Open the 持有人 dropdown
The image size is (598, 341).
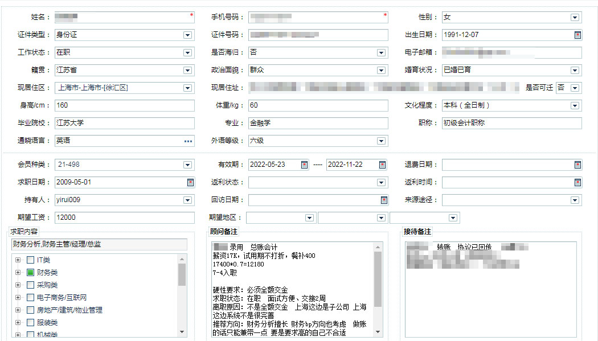pos(187,200)
